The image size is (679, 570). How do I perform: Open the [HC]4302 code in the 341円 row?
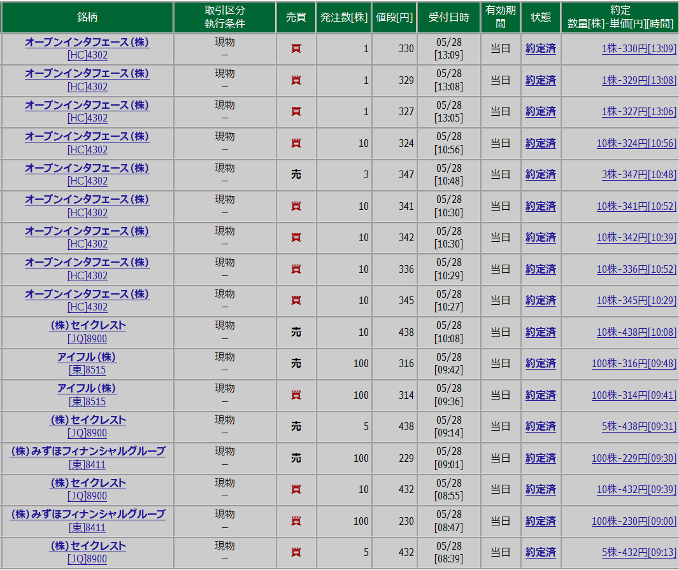[87, 212]
